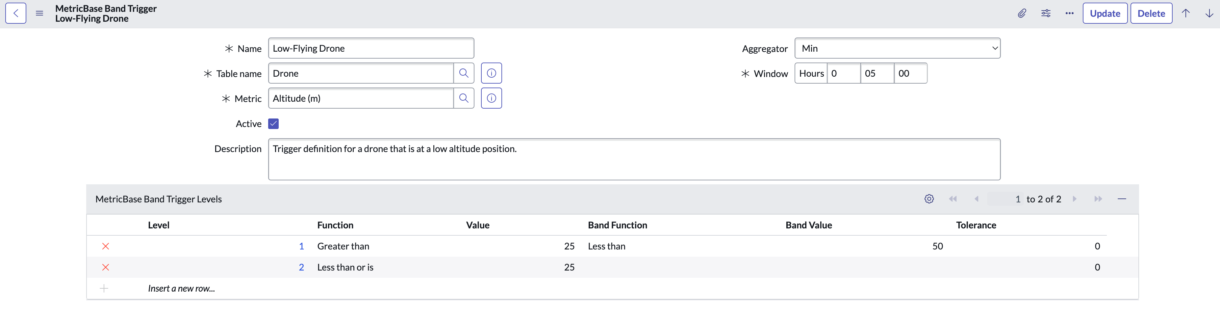Viewport: 1220px width, 312px height.
Task: Collapse the MetricBase Band Trigger Levels list
Action: tap(1122, 199)
